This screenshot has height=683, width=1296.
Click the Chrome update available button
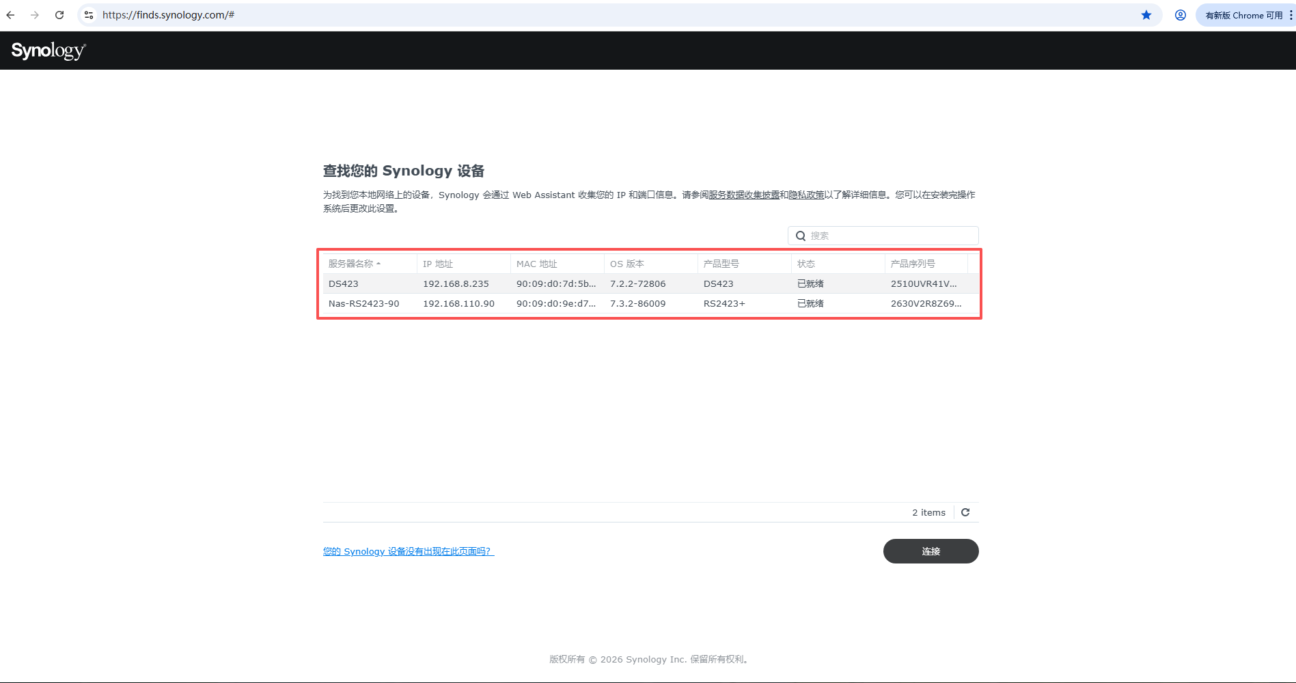tap(1243, 15)
